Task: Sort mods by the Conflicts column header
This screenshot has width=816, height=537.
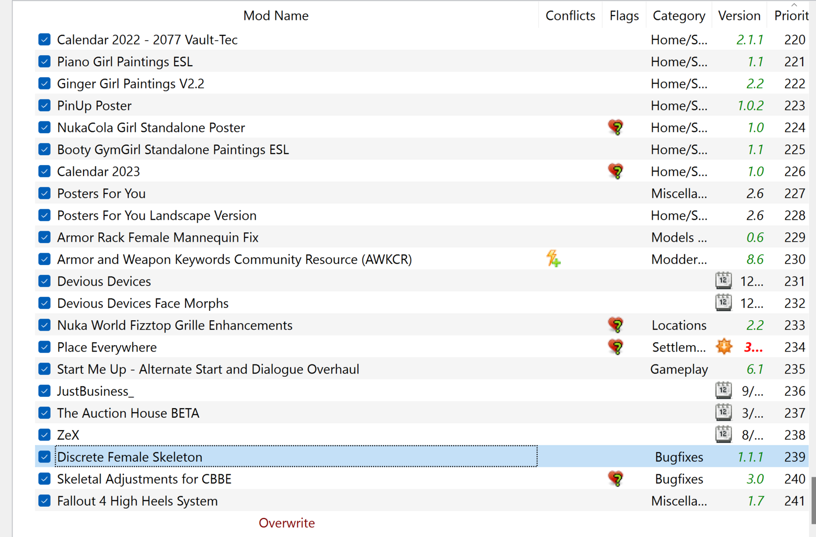Action: [570, 15]
